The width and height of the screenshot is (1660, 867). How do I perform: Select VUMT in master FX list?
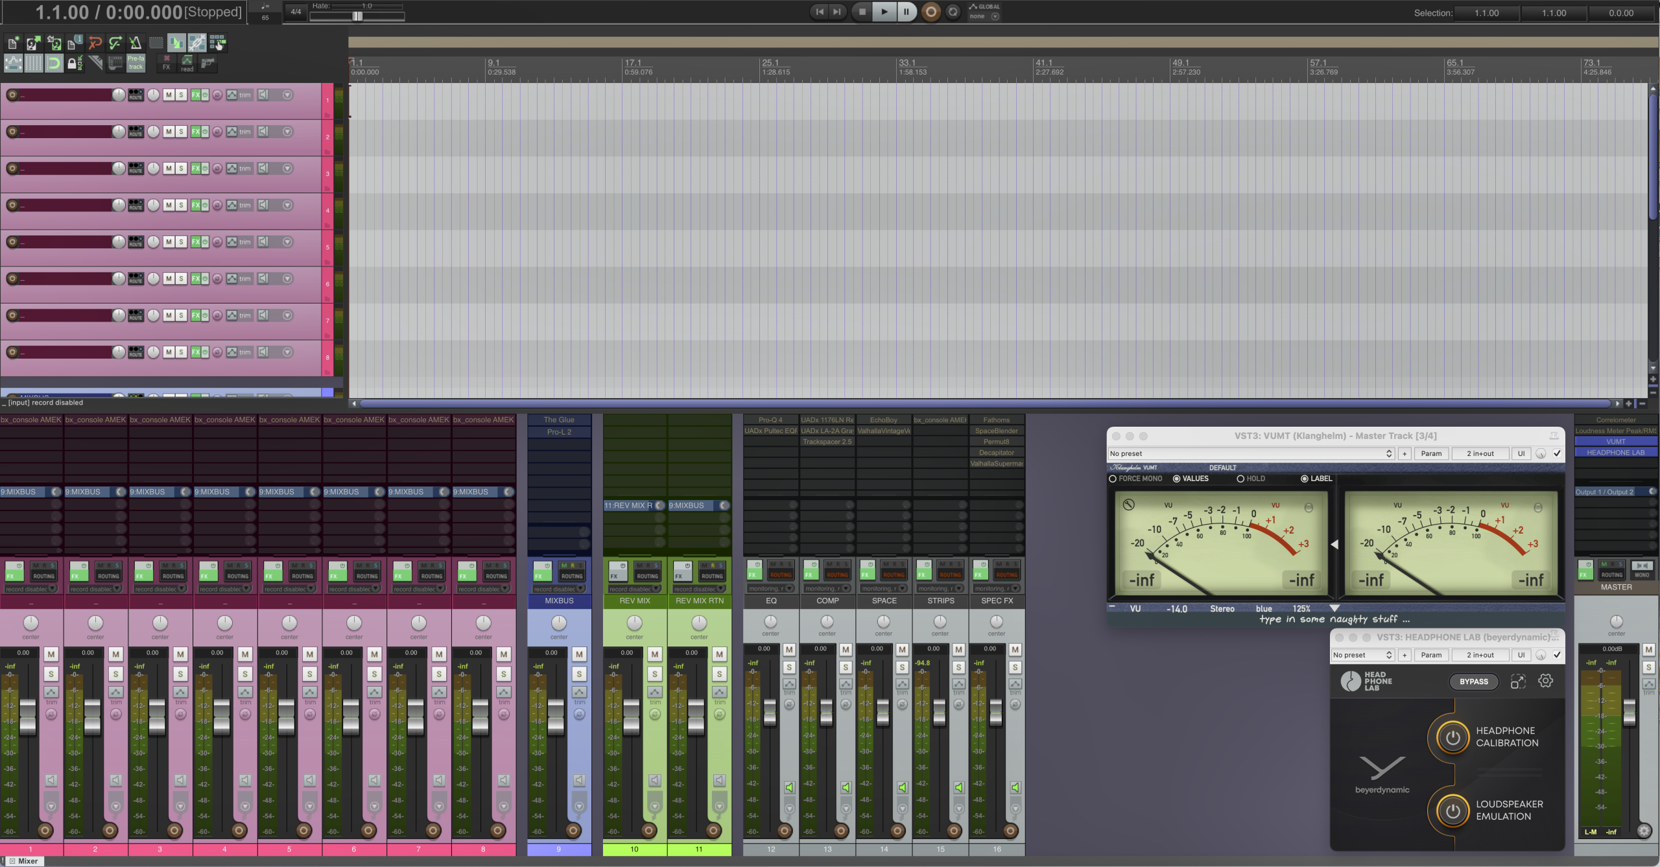click(1615, 442)
